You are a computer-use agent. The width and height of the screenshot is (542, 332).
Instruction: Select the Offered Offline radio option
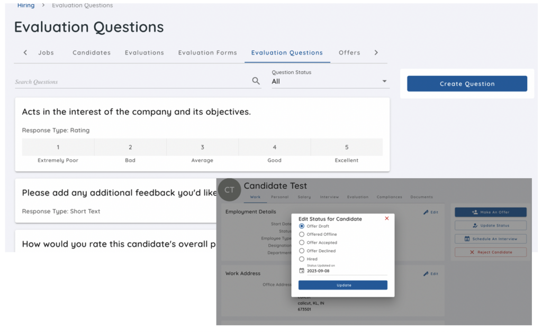tap(302, 234)
